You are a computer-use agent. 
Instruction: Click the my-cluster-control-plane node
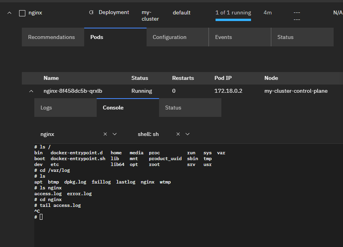pos(296,91)
